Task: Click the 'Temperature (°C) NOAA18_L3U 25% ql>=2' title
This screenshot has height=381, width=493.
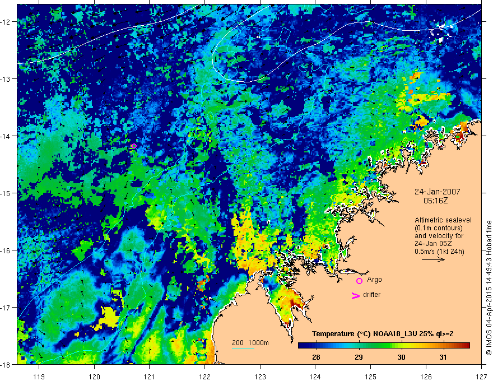Action: [x=383, y=334]
